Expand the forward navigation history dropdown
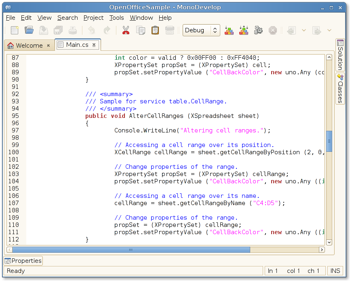This screenshot has width=350, height=281. click(329, 30)
